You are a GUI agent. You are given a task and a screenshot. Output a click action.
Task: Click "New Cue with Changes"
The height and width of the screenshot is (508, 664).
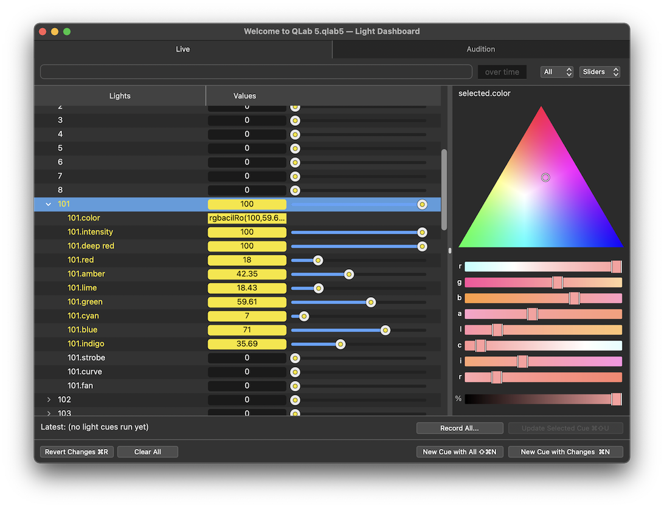point(565,451)
